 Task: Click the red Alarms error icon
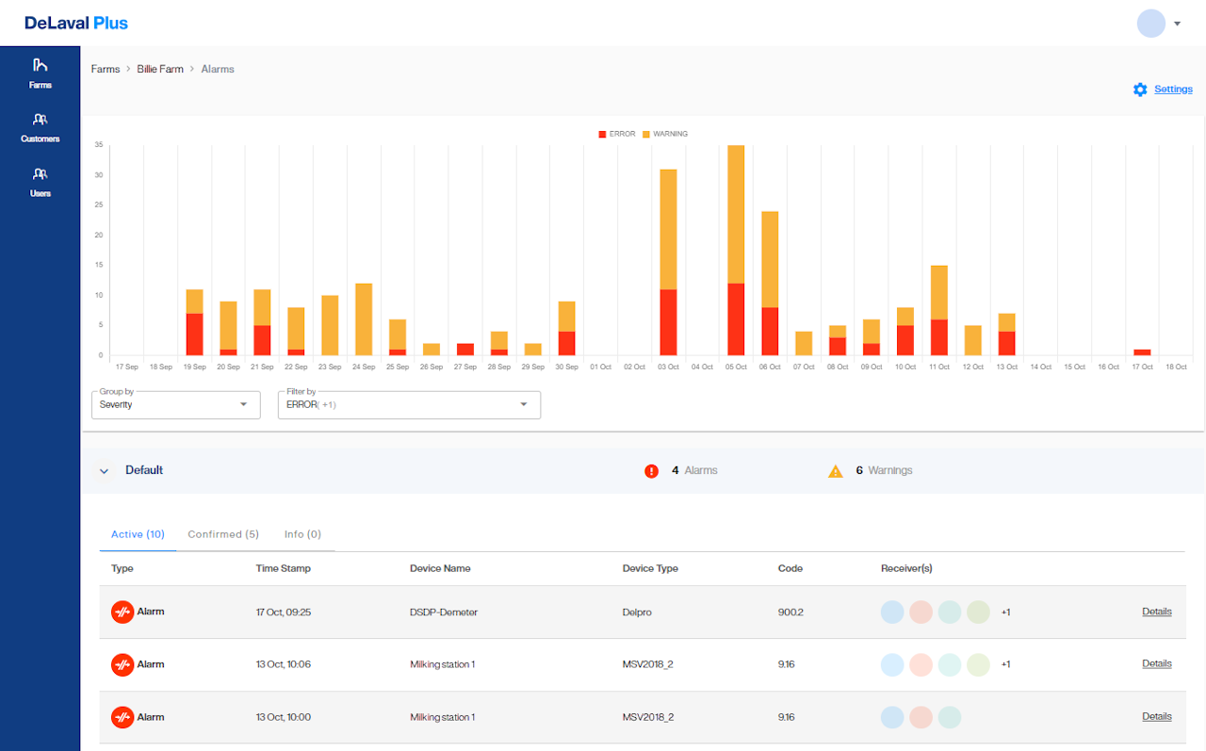(x=651, y=471)
